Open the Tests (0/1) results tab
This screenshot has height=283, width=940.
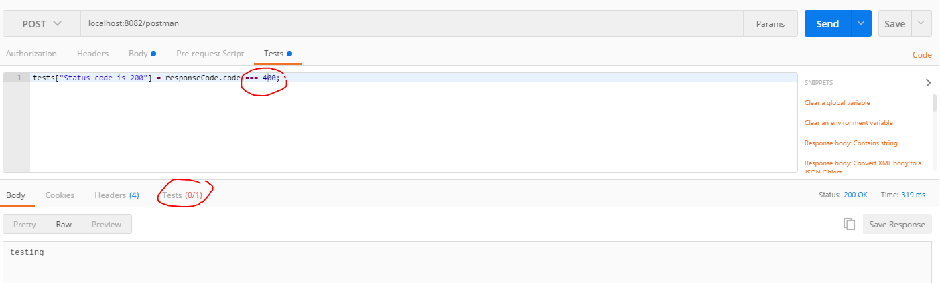pos(184,195)
